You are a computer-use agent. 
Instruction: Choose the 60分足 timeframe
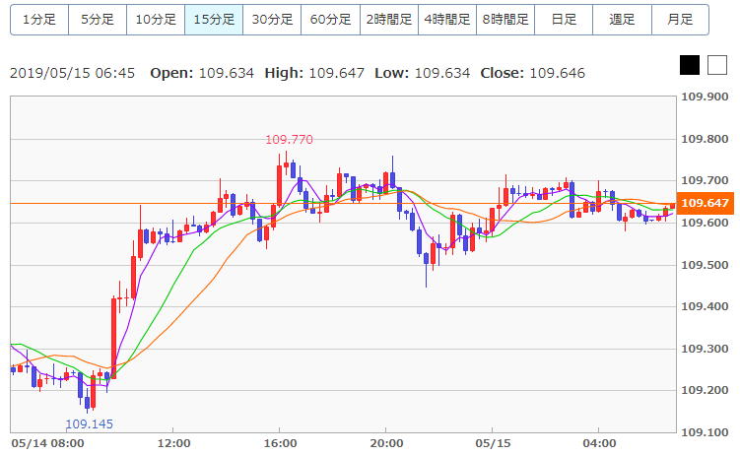pos(330,20)
